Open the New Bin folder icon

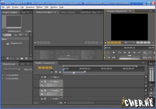(22, 58)
